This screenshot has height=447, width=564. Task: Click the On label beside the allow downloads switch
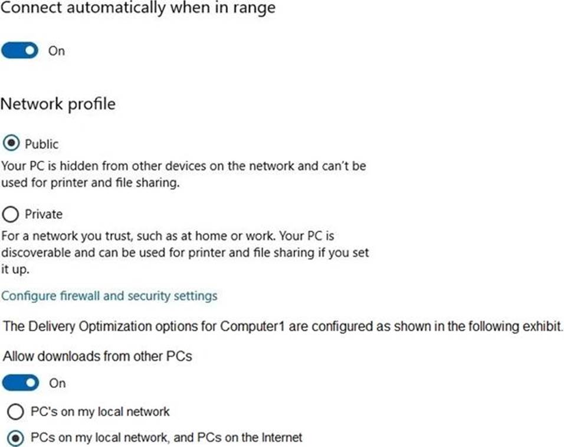[57, 383]
